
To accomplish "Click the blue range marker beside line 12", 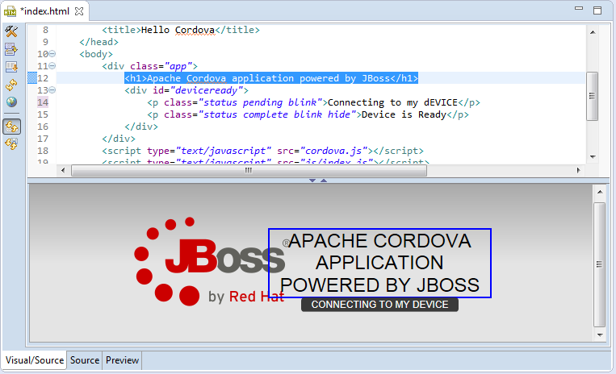I will click(31, 78).
